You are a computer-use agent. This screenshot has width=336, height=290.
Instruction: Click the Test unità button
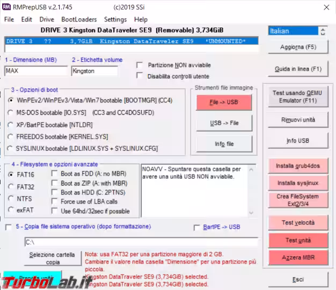point(298,240)
